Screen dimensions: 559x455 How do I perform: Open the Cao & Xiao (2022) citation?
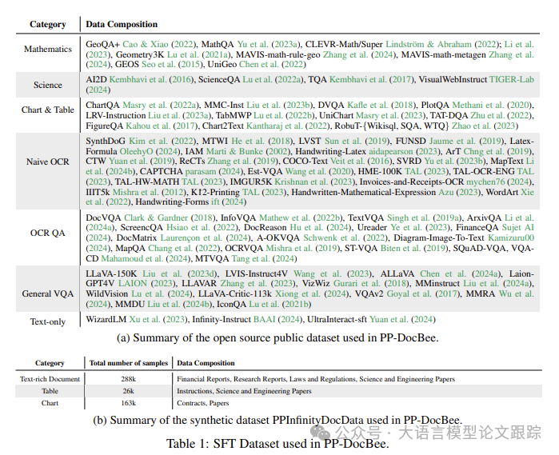click(159, 44)
